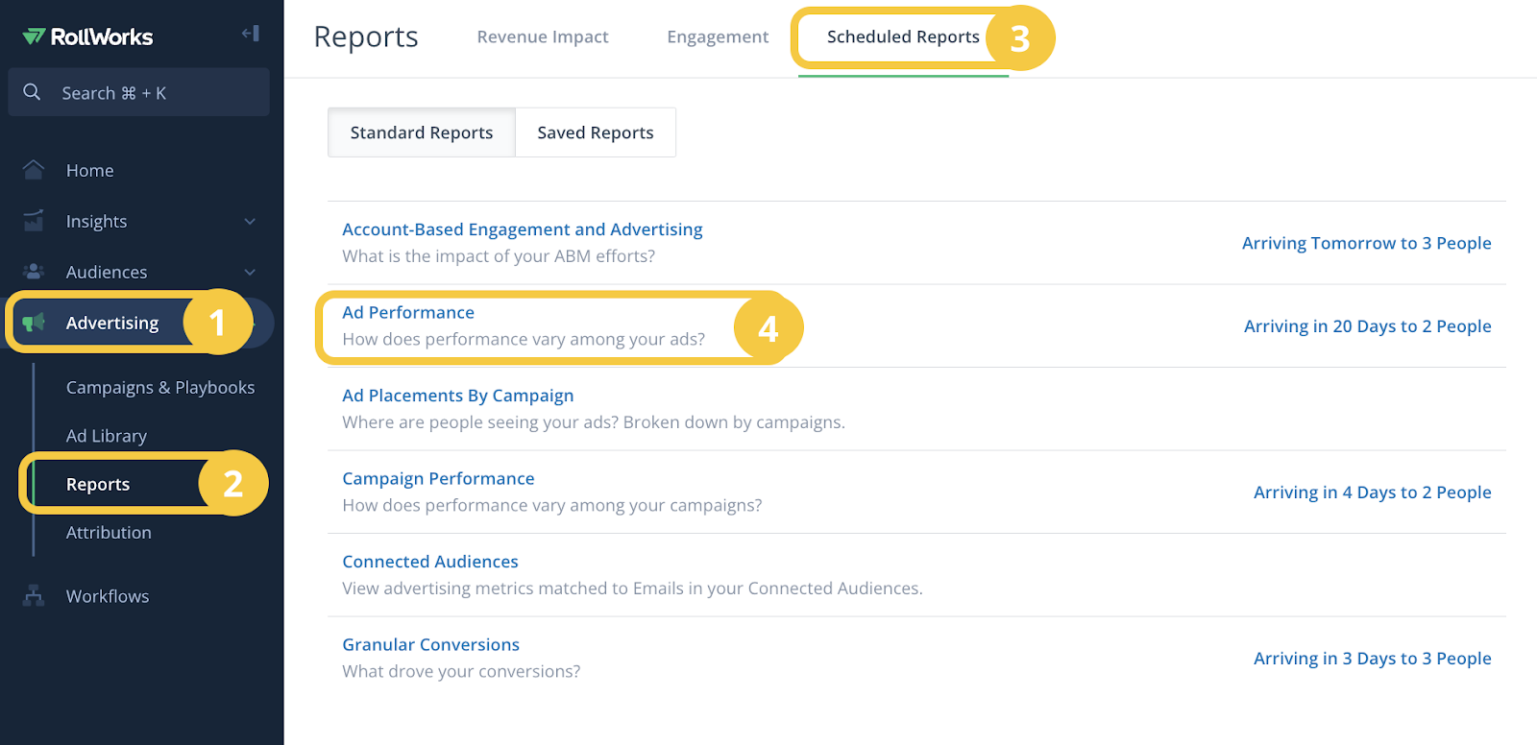This screenshot has width=1537, height=745.
Task: Click 'Where are people seeing your ads?' description
Action: click(594, 422)
